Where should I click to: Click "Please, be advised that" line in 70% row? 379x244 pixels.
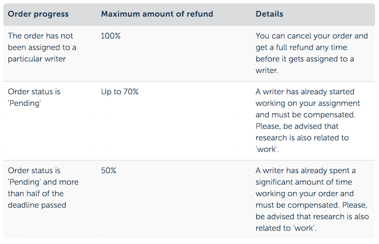pos(298,126)
